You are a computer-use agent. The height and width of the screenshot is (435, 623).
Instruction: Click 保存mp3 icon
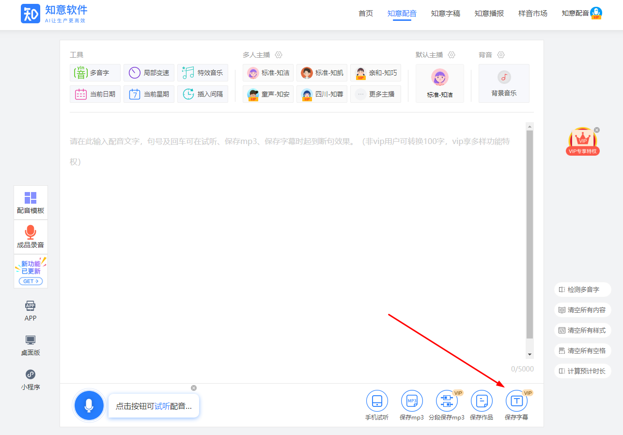(412, 401)
